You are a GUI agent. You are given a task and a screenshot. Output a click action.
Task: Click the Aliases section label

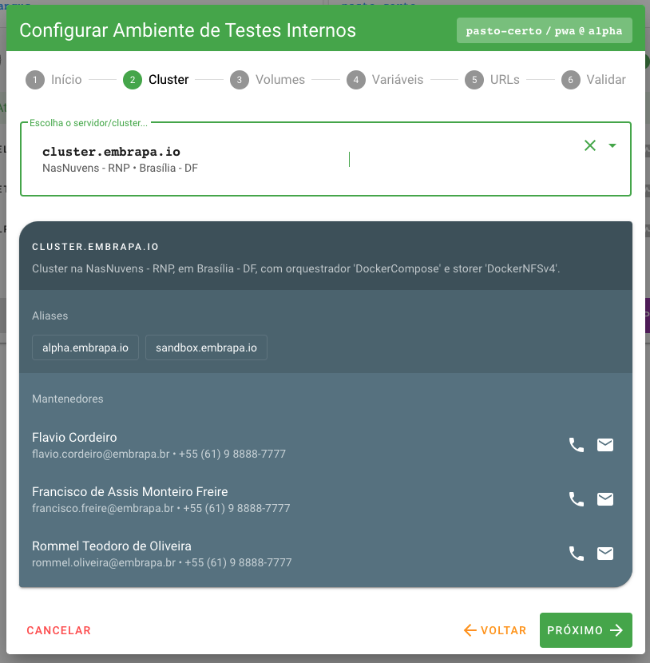(50, 316)
